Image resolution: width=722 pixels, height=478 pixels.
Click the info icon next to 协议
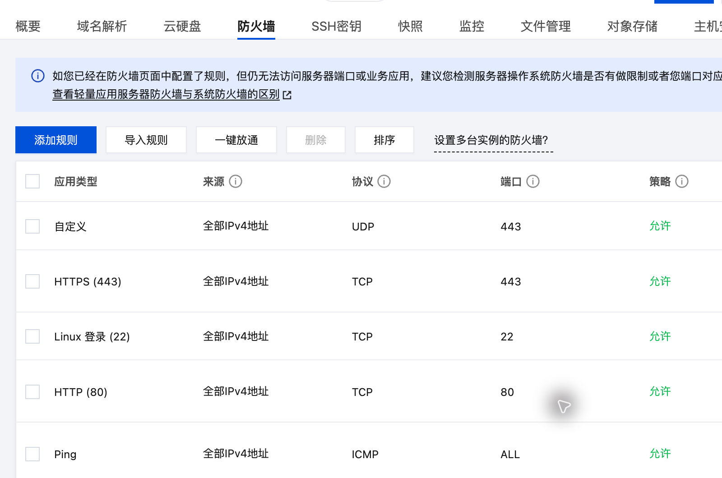coord(384,181)
